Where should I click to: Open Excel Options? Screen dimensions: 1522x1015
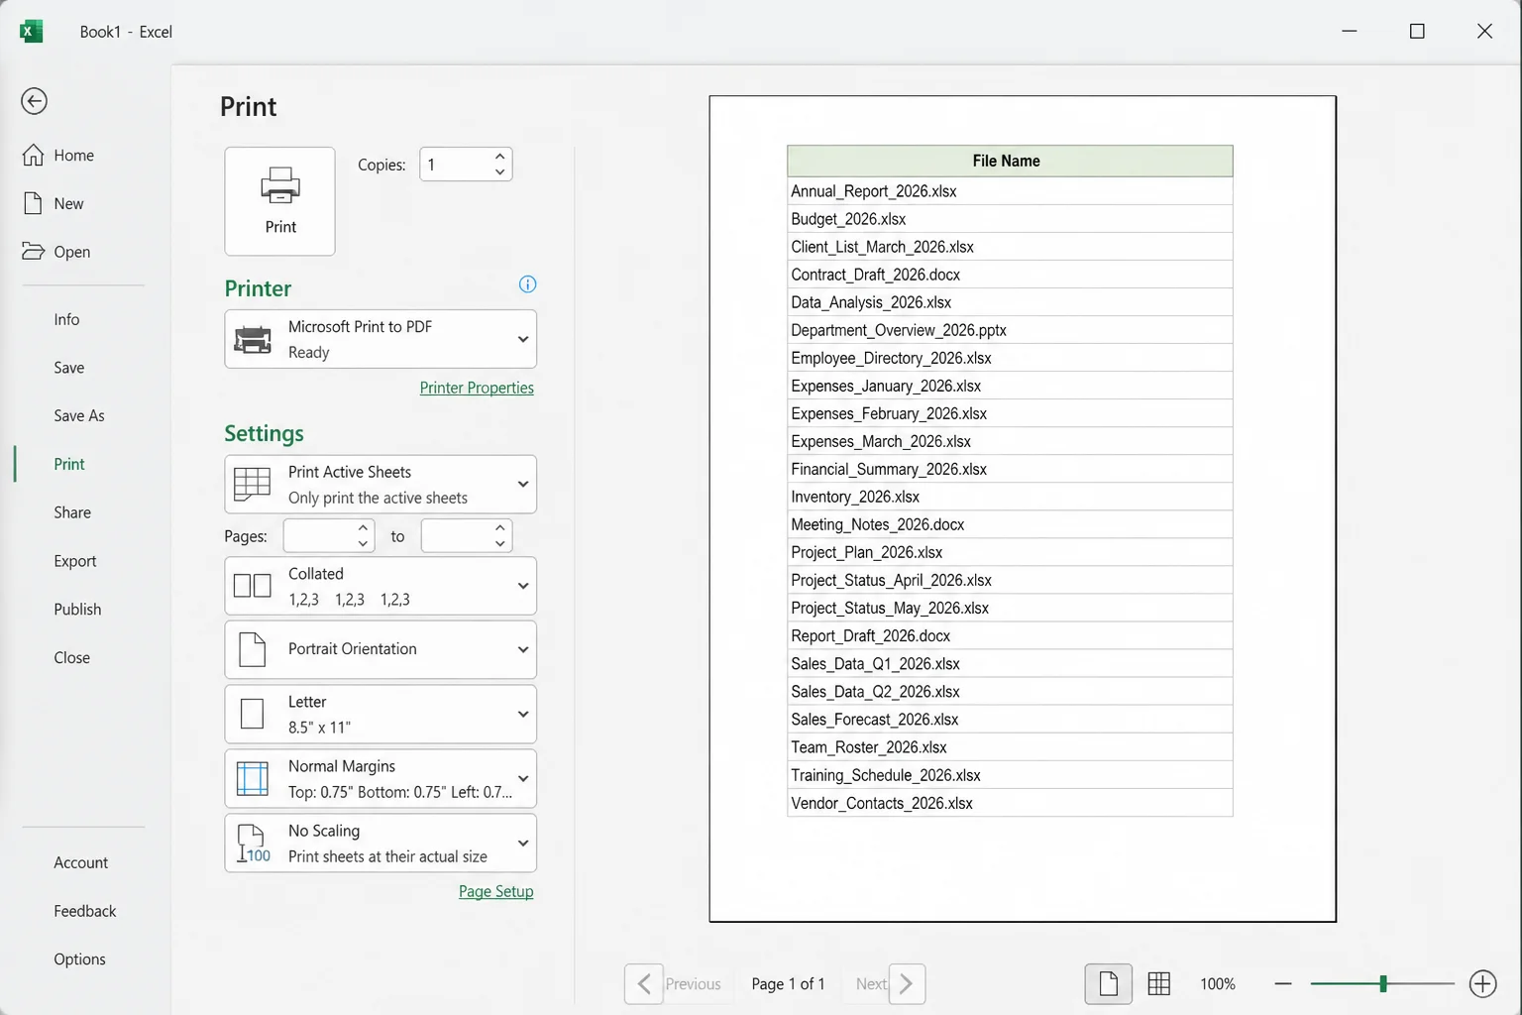(79, 959)
